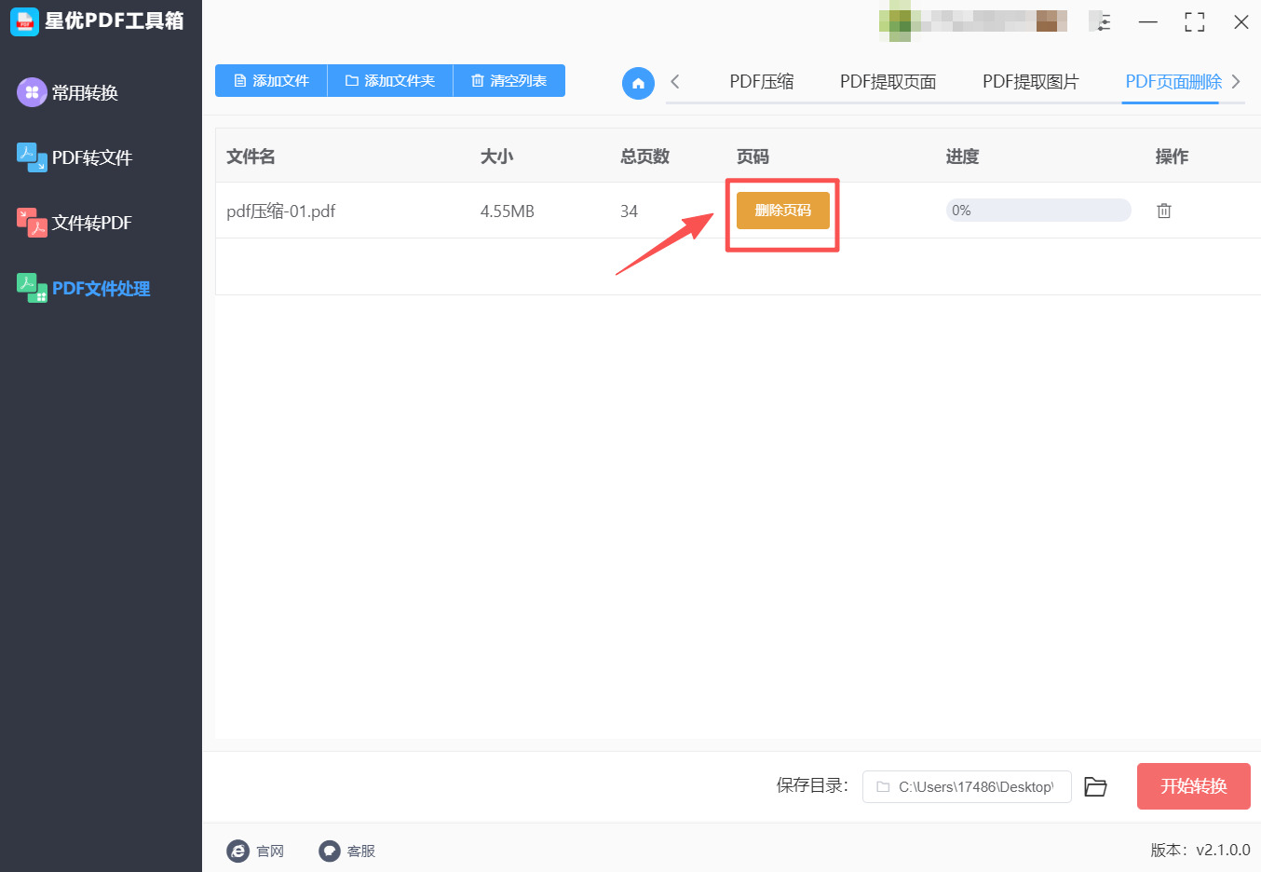
Task: Click the 0% progress bar
Action: tap(1038, 211)
